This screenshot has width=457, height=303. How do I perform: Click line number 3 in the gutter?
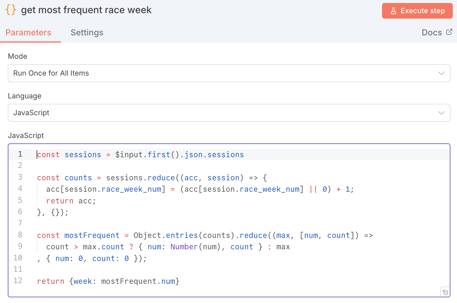point(20,177)
